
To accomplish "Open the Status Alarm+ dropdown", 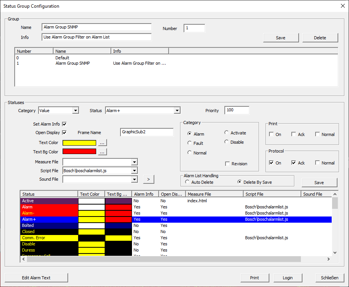I will coord(177,111).
